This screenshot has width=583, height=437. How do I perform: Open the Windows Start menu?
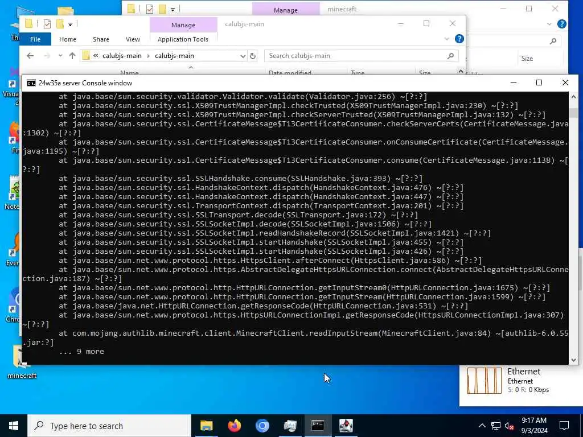click(x=14, y=426)
